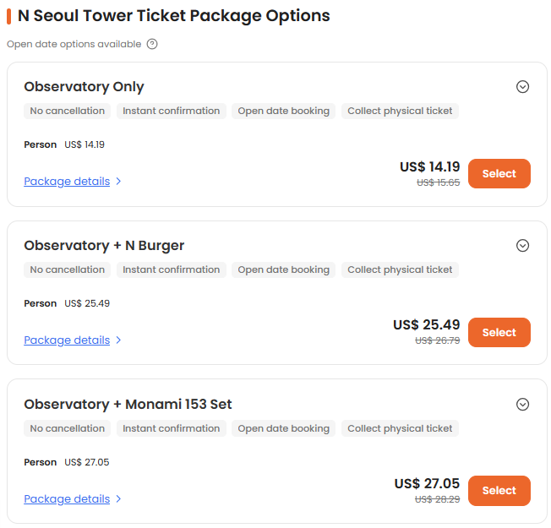Viewport: 551px width, 528px height.
Task: Expand the Observatory + Monami 153 Set package
Action: (x=522, y=404)
